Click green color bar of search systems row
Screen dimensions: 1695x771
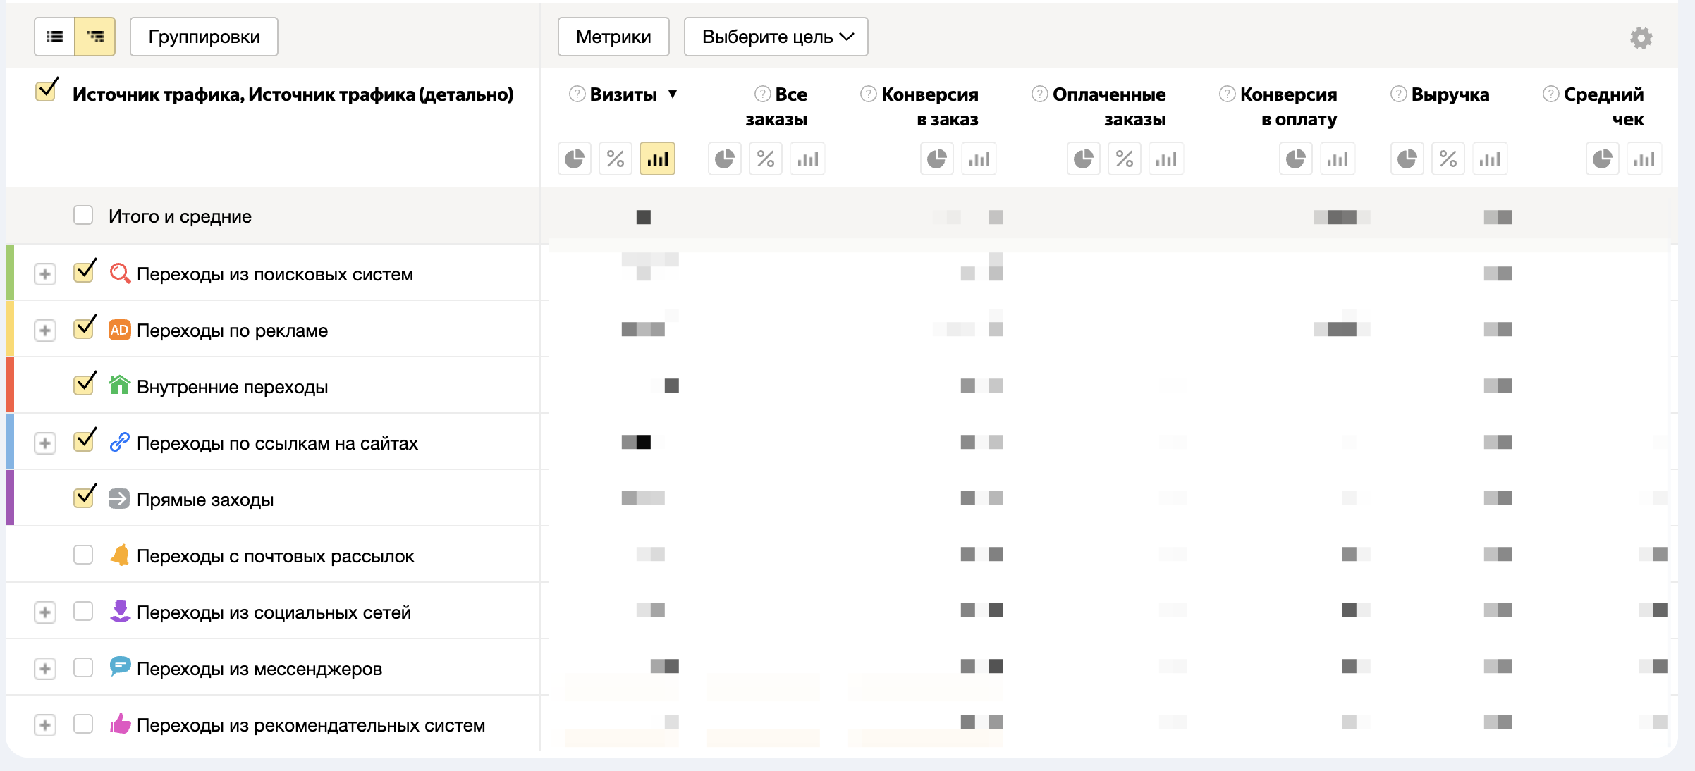click(10, 272)
